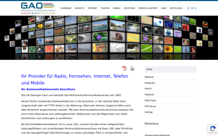Open the RADIO/TV menu
This screenshot has height=136, width=218.
80,8
